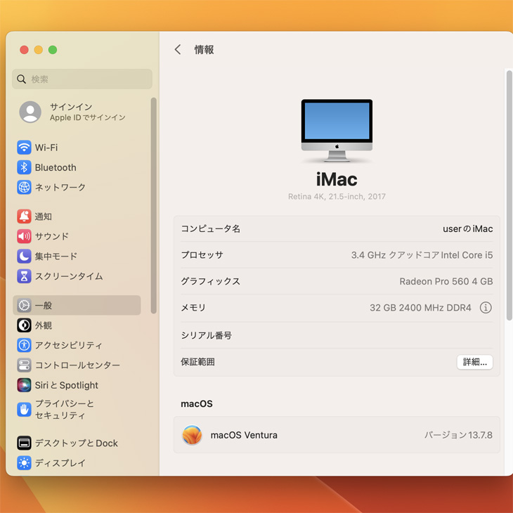
Task: Click the プロセッサ row label
Action: pyautogui.click(x=202, y=255)
